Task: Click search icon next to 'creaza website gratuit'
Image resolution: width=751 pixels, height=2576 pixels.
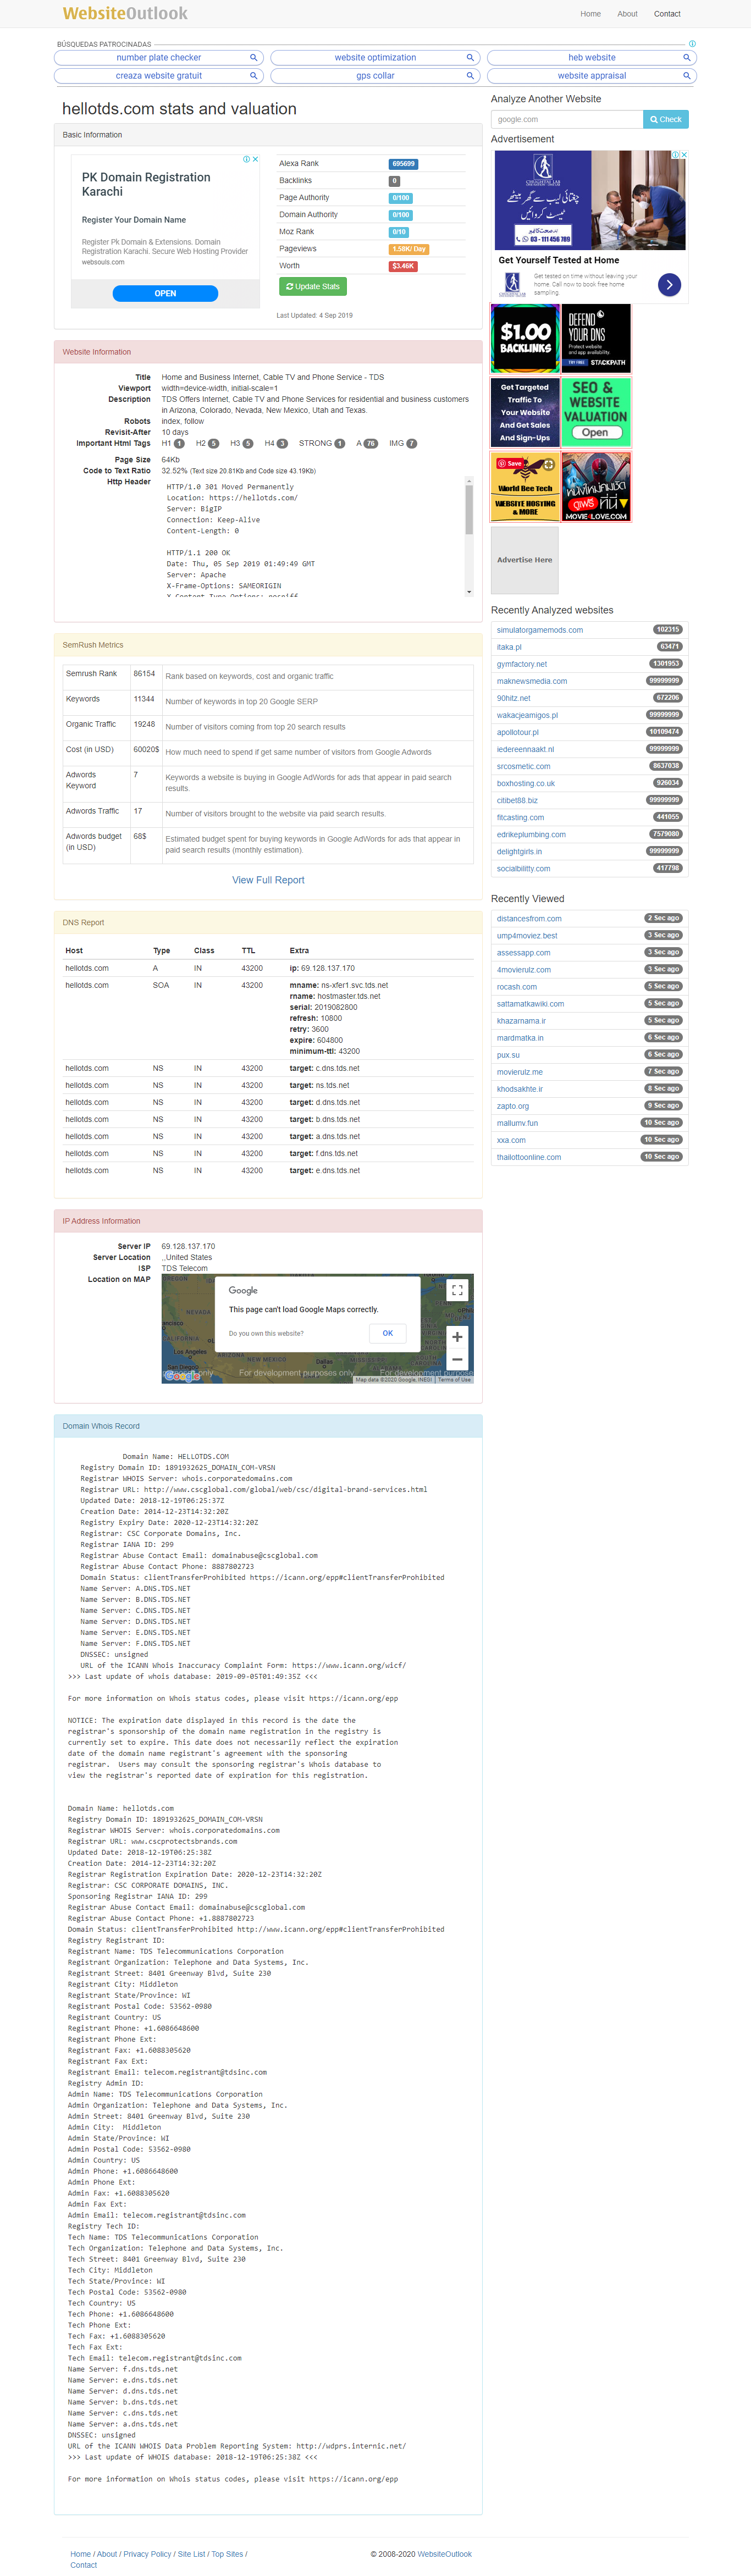Action: click(x=253, y=76)
